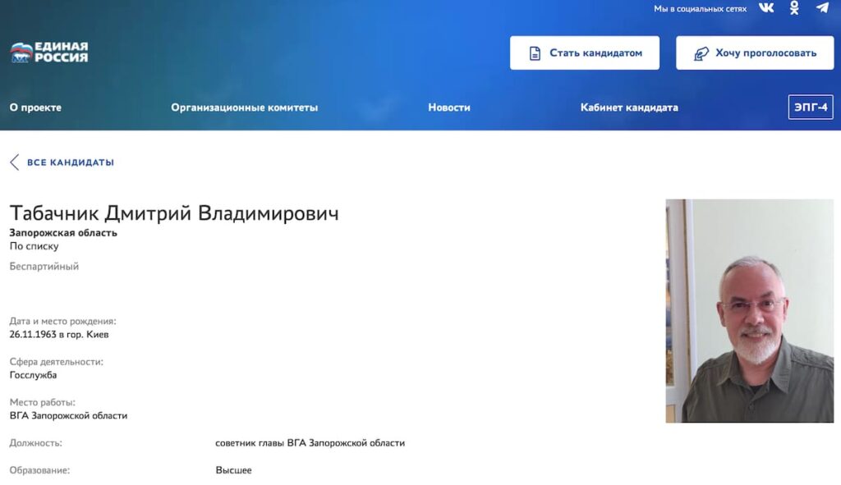Go to Организационные комитеты section

click(244, 108)
